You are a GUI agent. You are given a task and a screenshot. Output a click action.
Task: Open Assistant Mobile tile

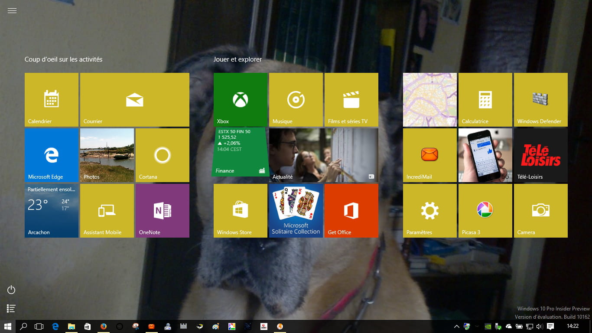[x=107, y=211]
